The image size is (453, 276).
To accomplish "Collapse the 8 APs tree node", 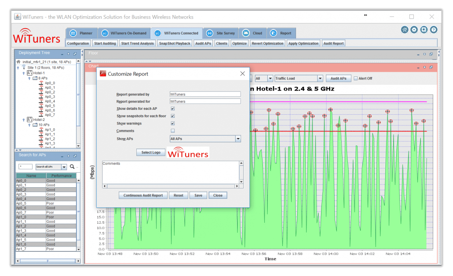I will point(29,78).
